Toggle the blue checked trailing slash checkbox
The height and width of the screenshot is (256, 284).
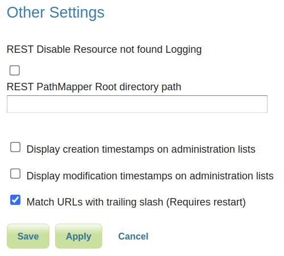[x=15, y=200]
